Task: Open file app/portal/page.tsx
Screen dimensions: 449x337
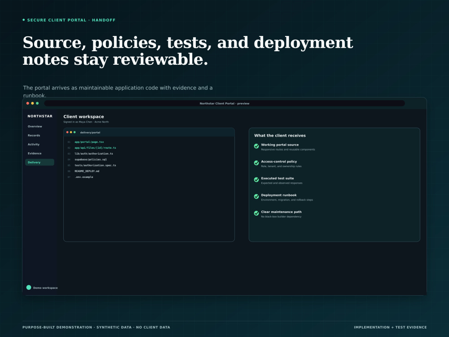Action: click(89, 142)
